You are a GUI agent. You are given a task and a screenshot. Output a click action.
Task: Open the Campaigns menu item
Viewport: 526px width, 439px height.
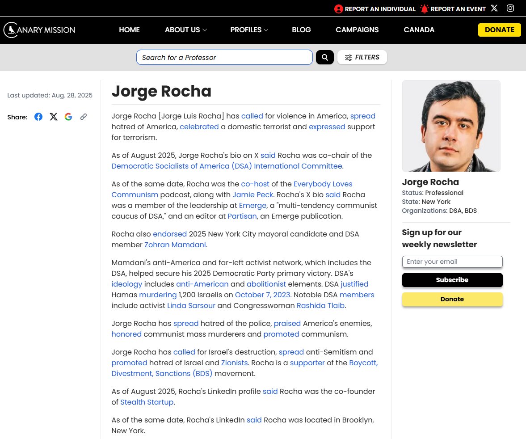pyautogui.click(x=357, y=30)
